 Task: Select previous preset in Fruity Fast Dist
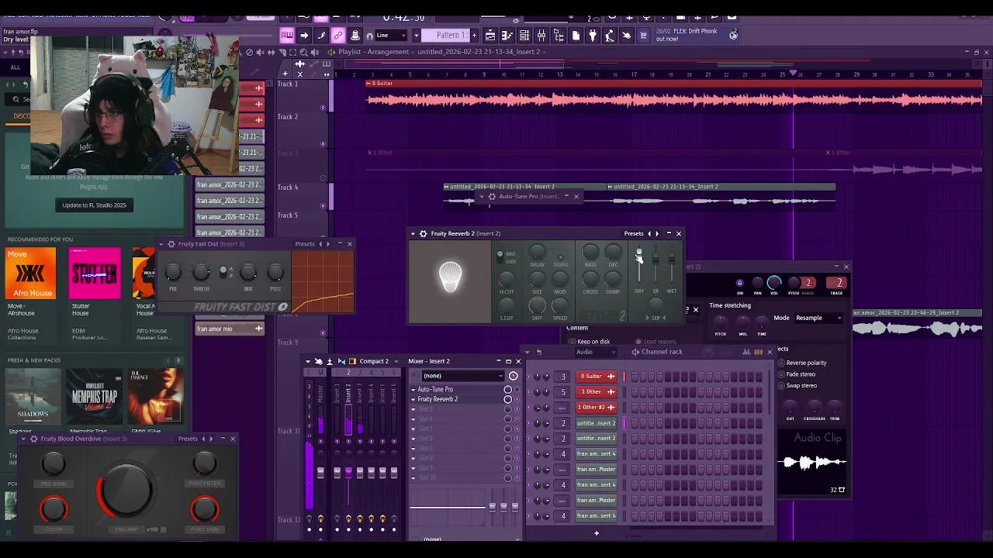point(320,244)
